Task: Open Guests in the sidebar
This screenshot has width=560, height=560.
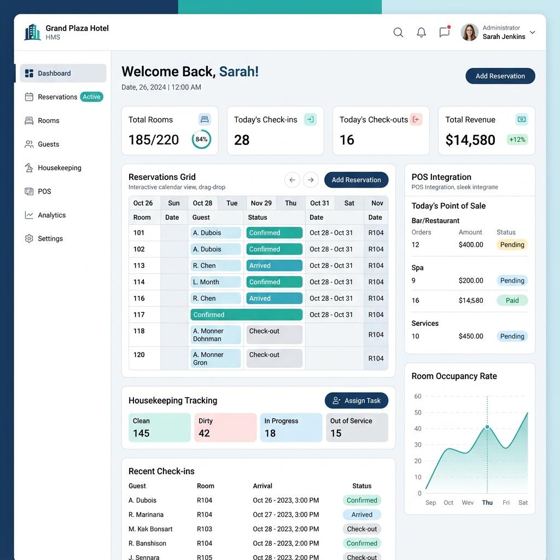Action: click(42, 144)
